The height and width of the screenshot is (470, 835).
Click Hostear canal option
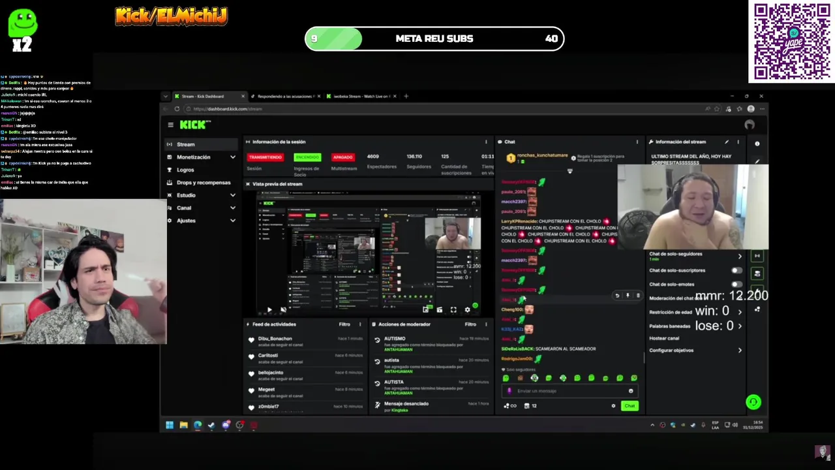tap(664, 338)
